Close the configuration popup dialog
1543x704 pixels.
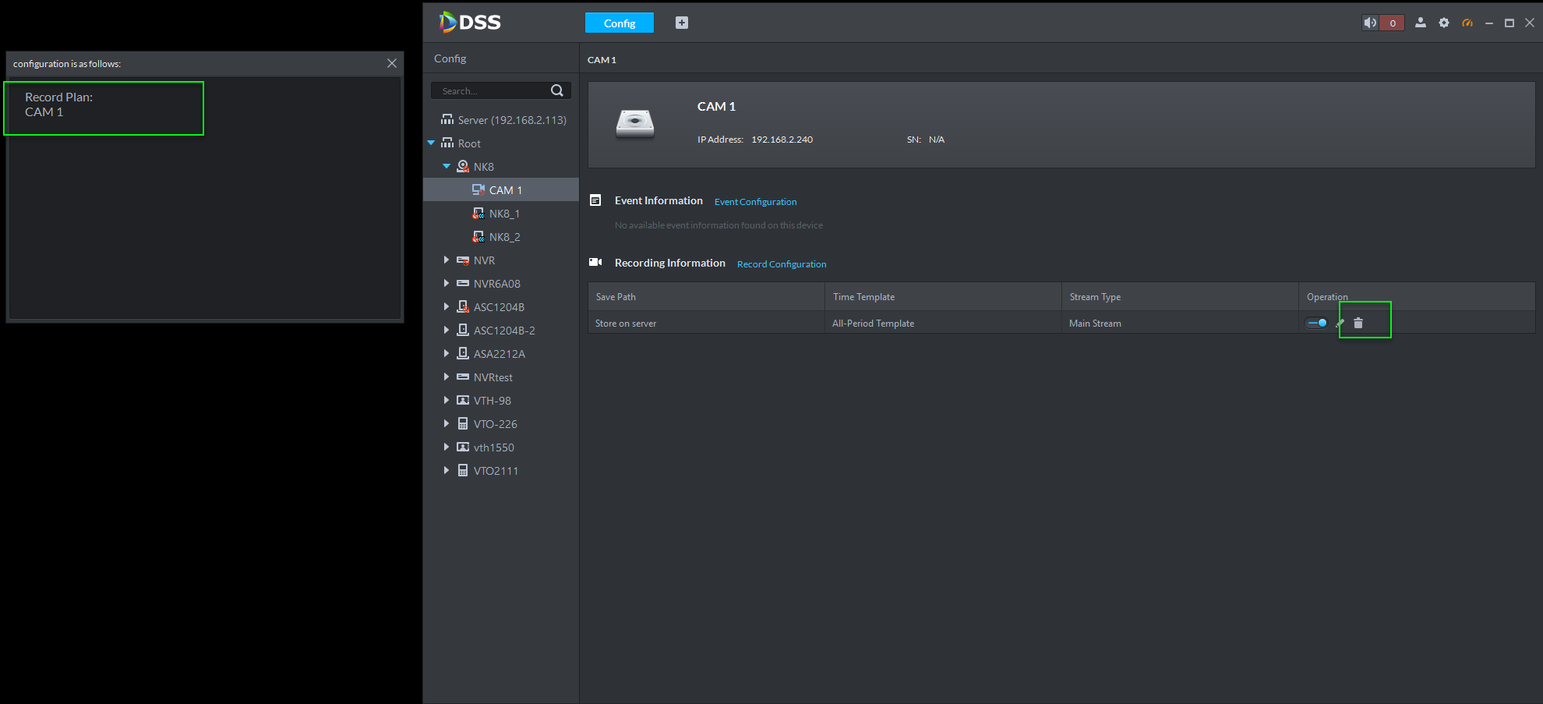392,63
